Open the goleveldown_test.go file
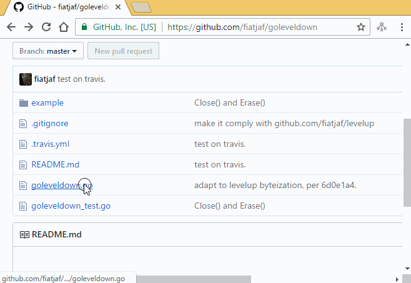This screenshot has height=283, width=411. [71, 206]
